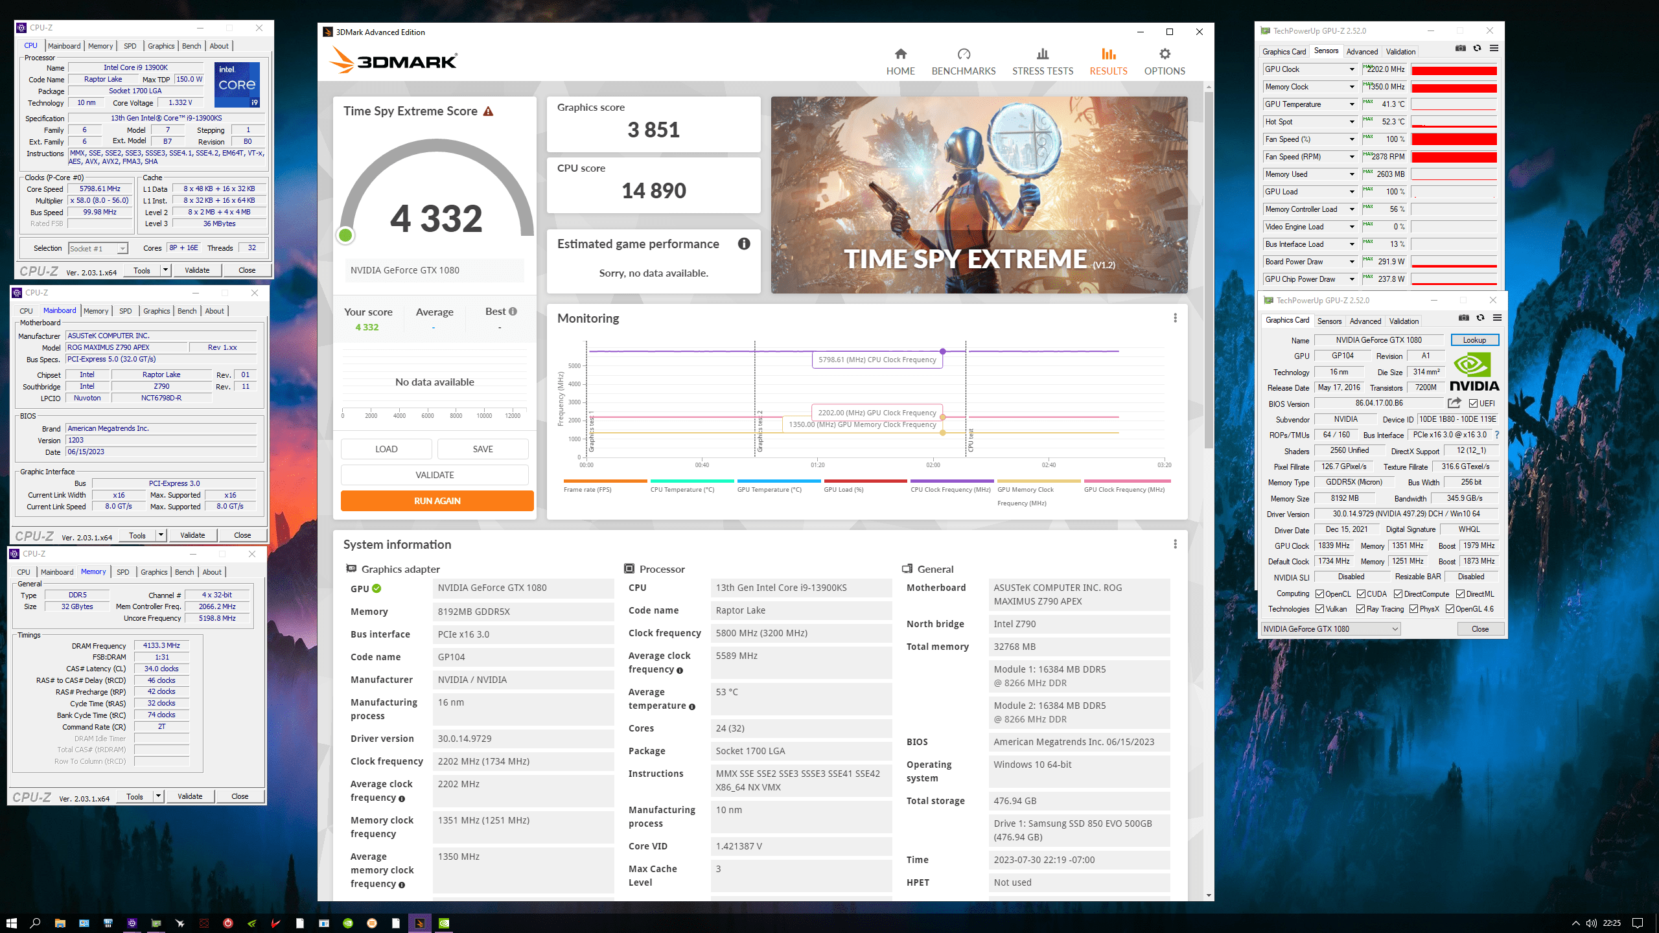
Task: Open the Memory Clock sensor dropdown in GPU-Z
Action: [x=1352, y=87]
